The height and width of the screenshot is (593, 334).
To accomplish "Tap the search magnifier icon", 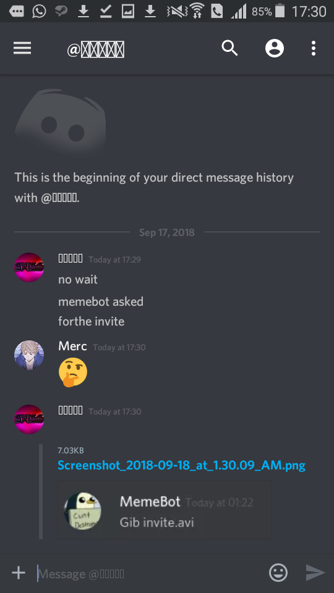I will pyautogui.click(x=230, y=48).
